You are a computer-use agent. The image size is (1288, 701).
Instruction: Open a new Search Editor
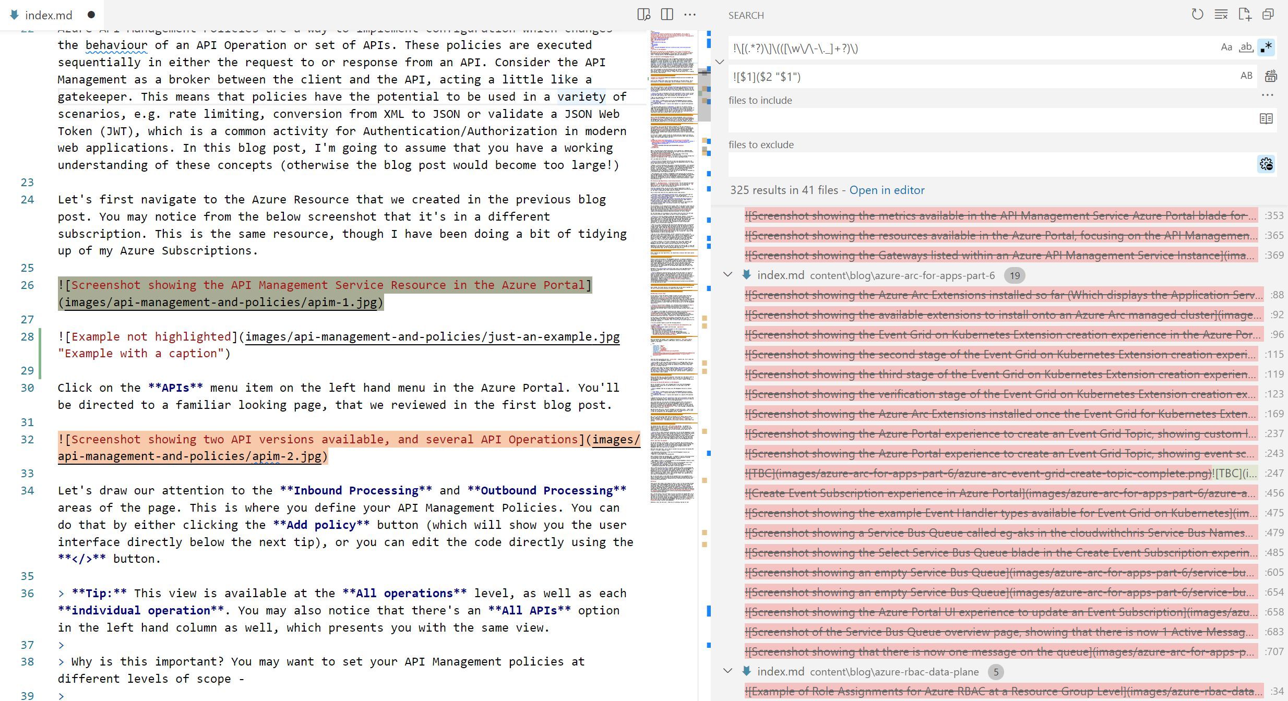point(1246,14)
